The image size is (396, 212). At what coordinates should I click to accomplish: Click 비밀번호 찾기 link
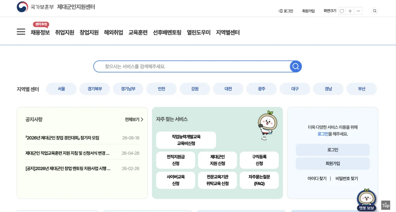(x=347, y=179)
